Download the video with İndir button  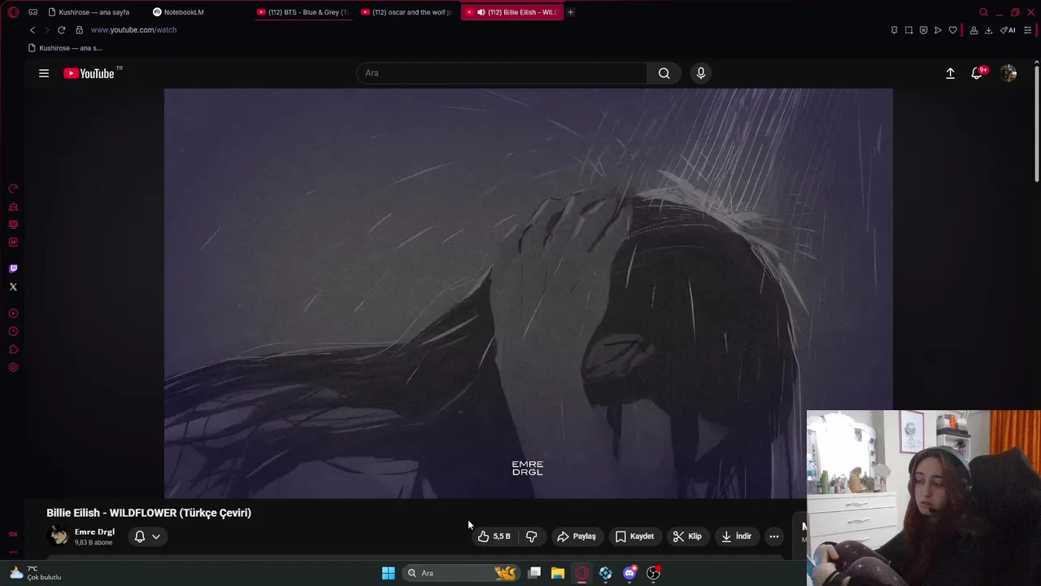coord(737,536)
